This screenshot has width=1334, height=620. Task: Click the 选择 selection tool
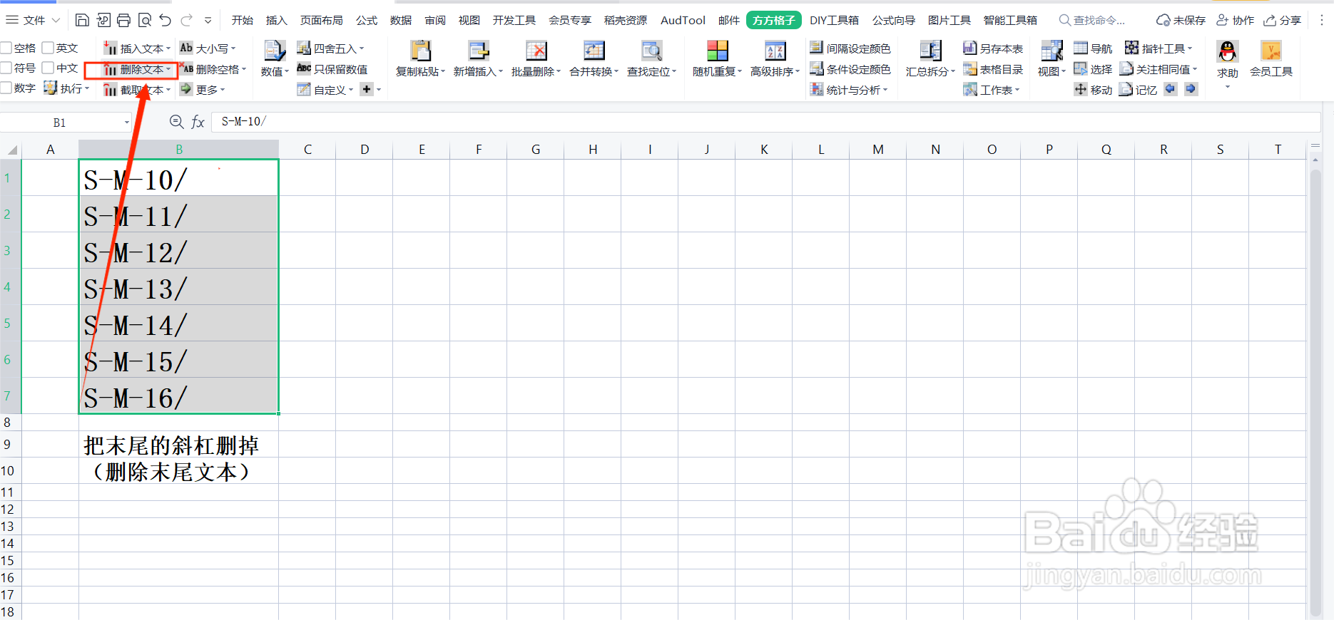point(1093,68)
